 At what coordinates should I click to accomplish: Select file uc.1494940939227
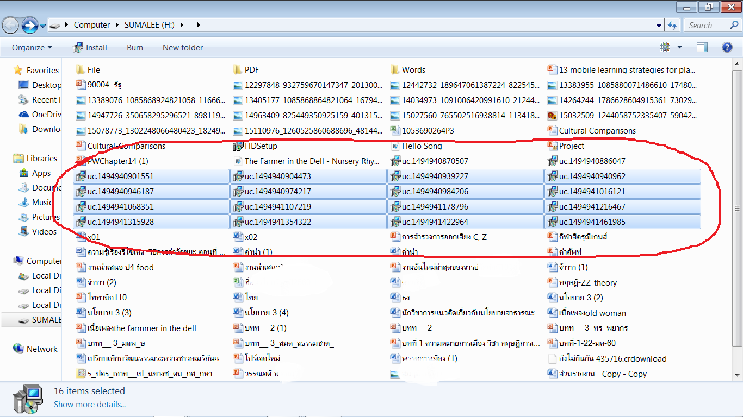tap(466, 176)
